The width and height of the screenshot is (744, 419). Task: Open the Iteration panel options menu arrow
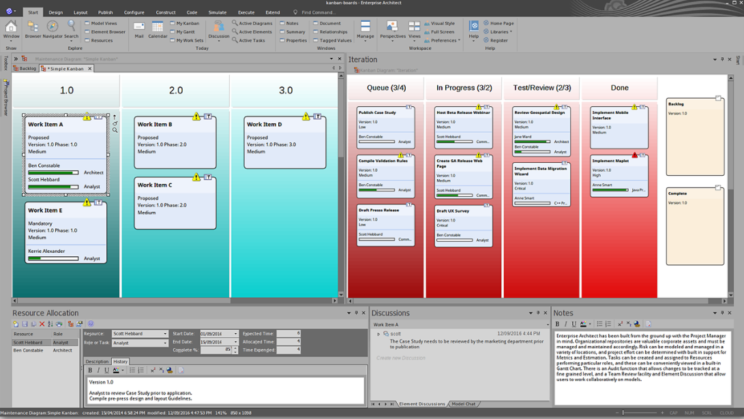pyautogui.click(x=715, y=59)
